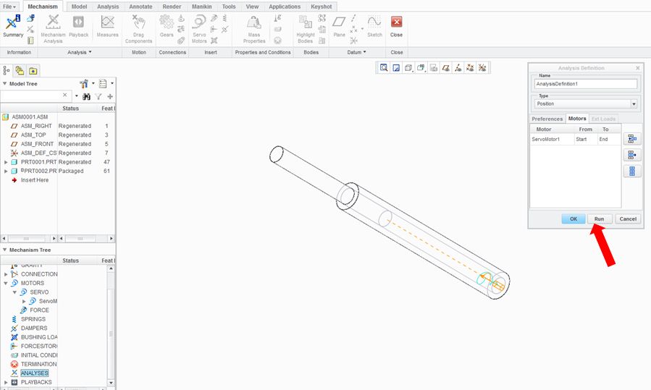Open Mass Properties tool
The width and height of the screenshot is (651, 390).
[254, 29]
